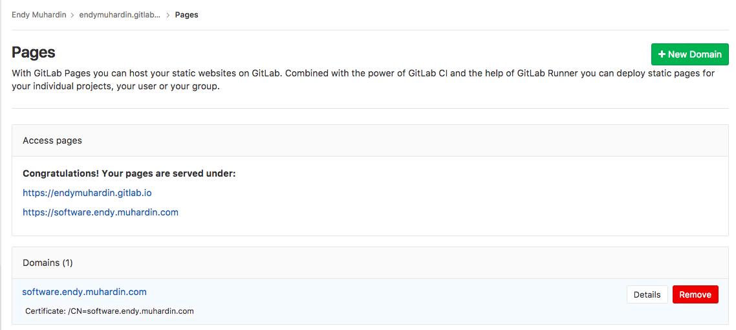Add a new domain with New Domain button
Image resolution: width=736 pixels, height=330 pixels.
click(x=689, y=54)
